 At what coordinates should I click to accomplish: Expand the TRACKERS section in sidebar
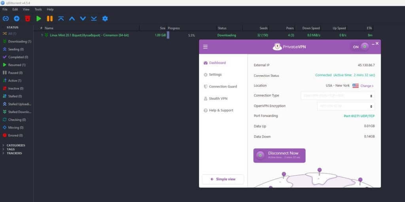point(14,153)
